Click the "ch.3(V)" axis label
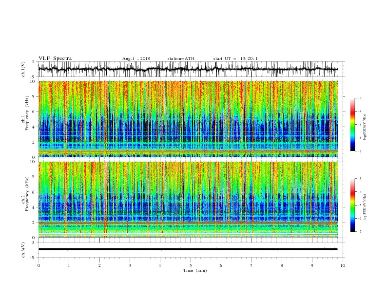 click(x=23, y=250)
